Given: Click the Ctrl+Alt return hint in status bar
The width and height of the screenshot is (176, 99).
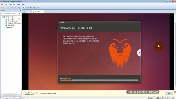Looking at the screenshot, I should 12,98.
